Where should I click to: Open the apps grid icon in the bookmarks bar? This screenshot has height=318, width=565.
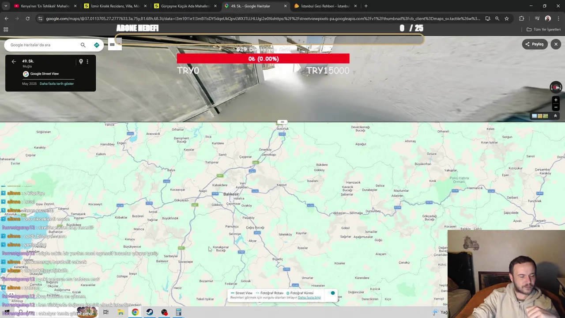tap(6, 30)
